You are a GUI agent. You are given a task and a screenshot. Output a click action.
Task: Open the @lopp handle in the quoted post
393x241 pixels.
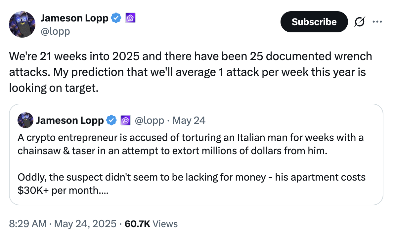coord(149,120)
